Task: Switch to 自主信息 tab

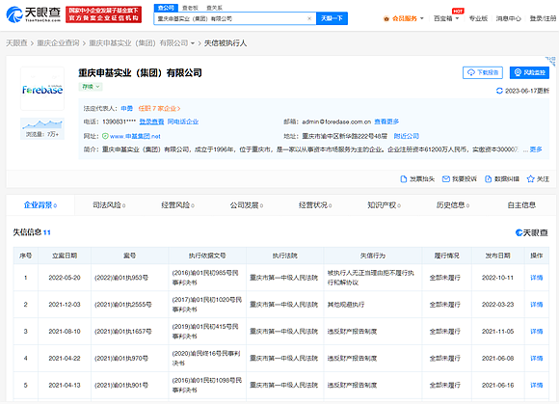Action: (521, 205)
